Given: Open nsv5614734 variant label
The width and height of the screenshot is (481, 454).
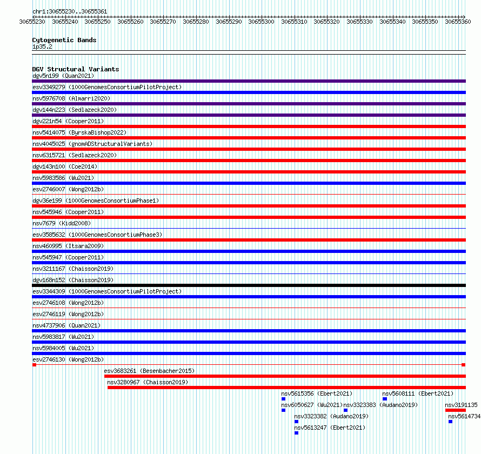Looking at the screenshot, I should (464, 416).
